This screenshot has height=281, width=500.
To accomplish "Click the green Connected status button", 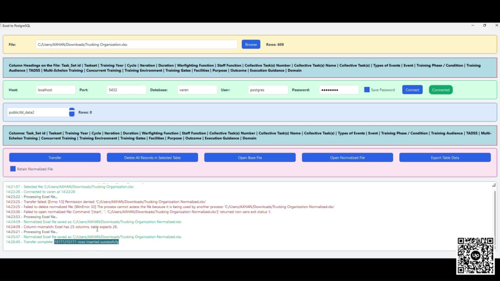I will pyautogui.click(x=440, y=90).
